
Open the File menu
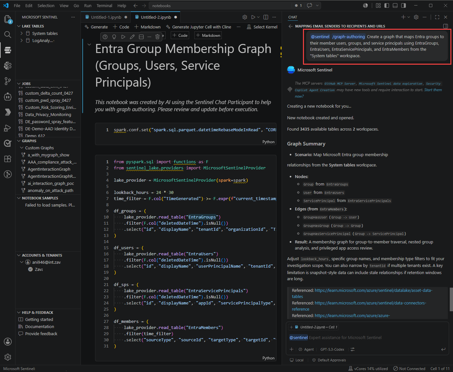17,5
